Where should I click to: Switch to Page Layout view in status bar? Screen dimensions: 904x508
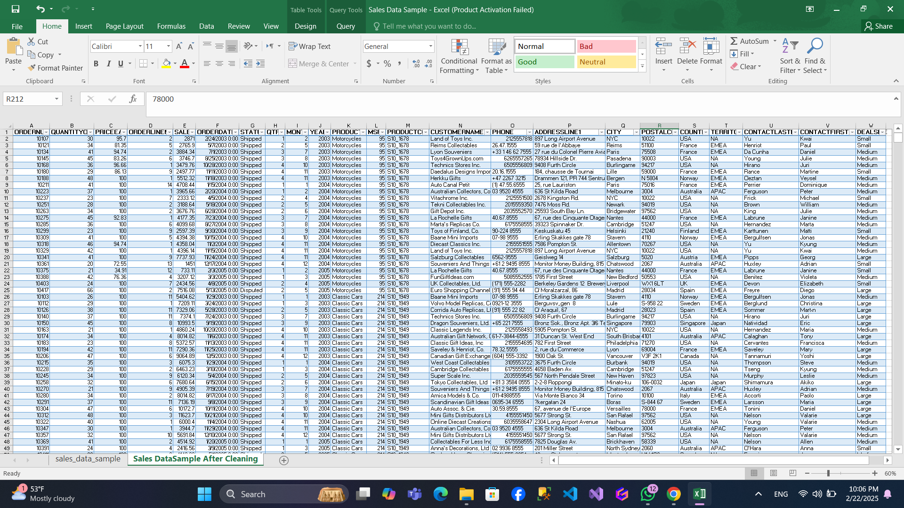pyautogui.click(x=774, y=473)
